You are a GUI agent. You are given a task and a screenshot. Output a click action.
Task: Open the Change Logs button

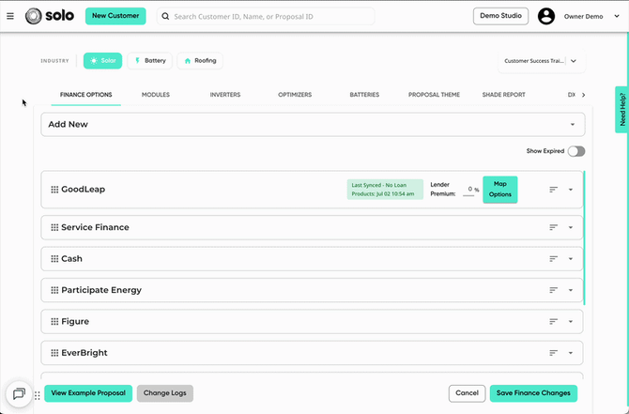(x=165, y=393)
